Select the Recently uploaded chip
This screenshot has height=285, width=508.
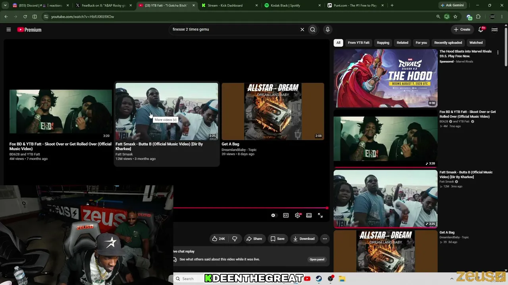tap(448, 43)
